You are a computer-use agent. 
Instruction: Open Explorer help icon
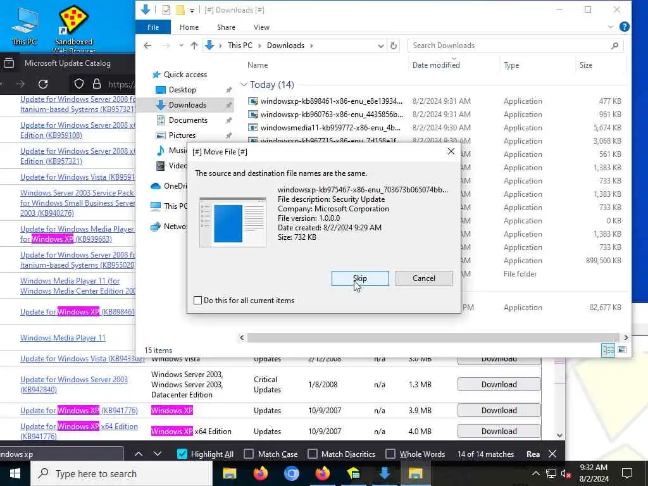(x=624, y=27)
